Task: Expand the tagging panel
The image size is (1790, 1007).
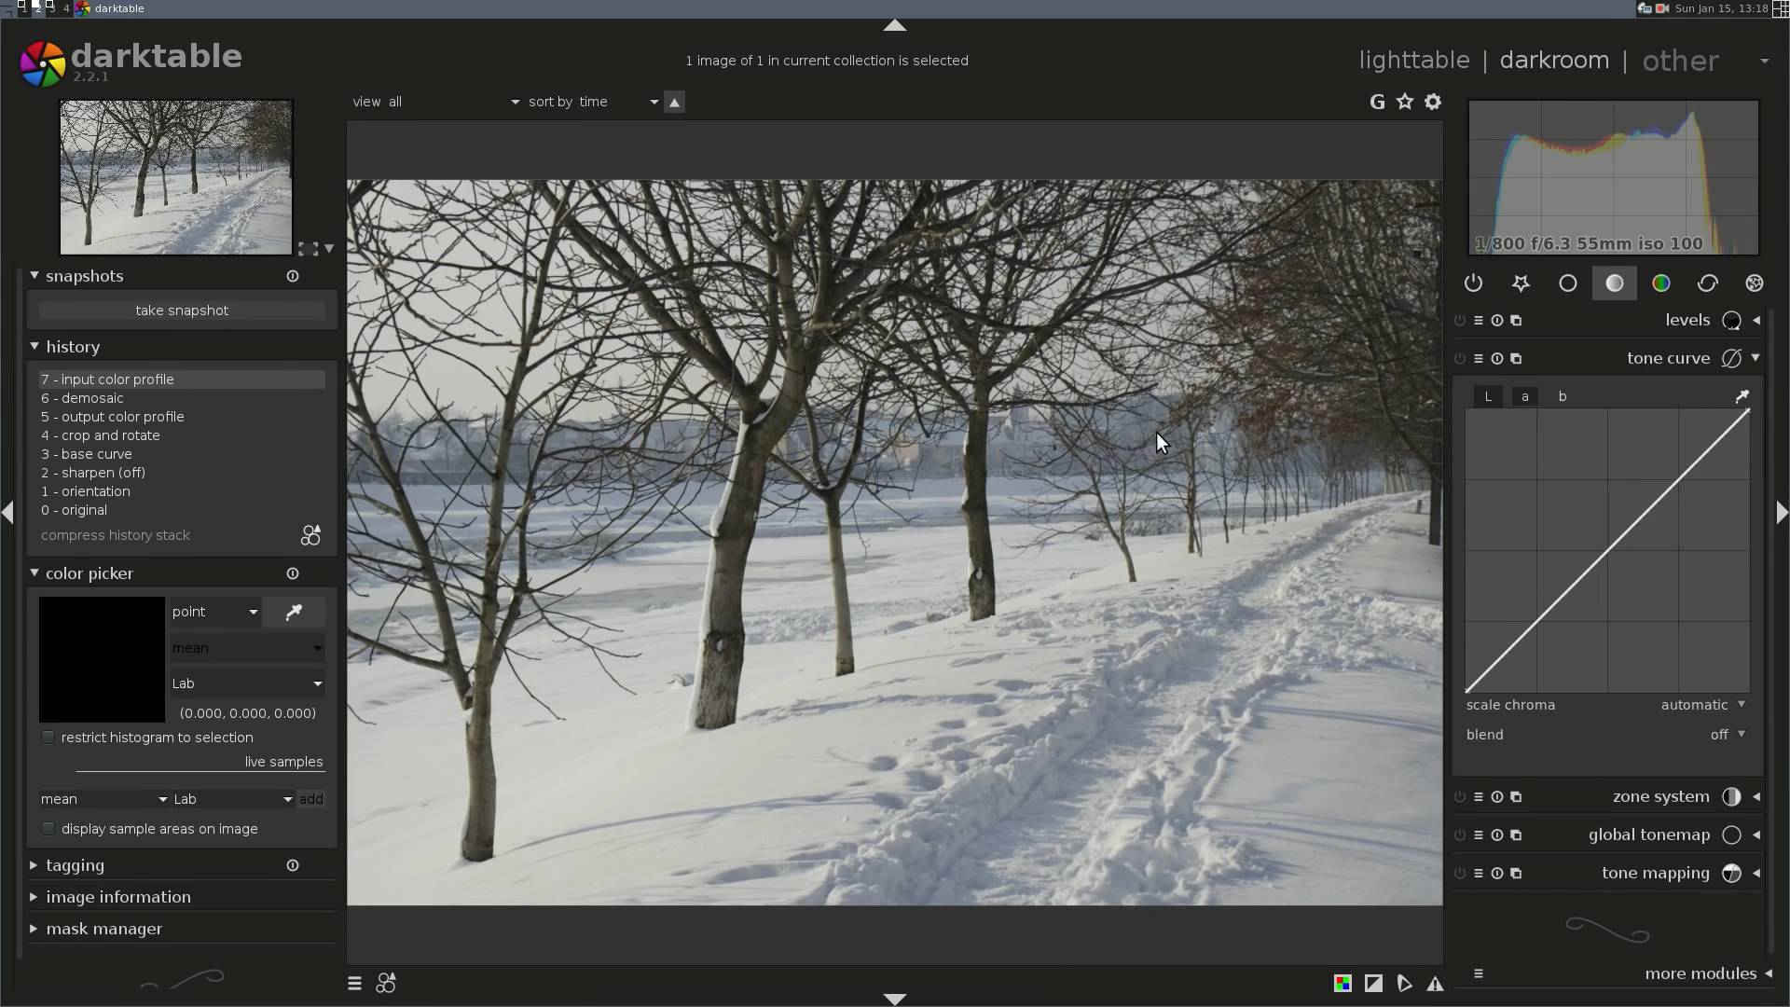Action: coord(75,865)
